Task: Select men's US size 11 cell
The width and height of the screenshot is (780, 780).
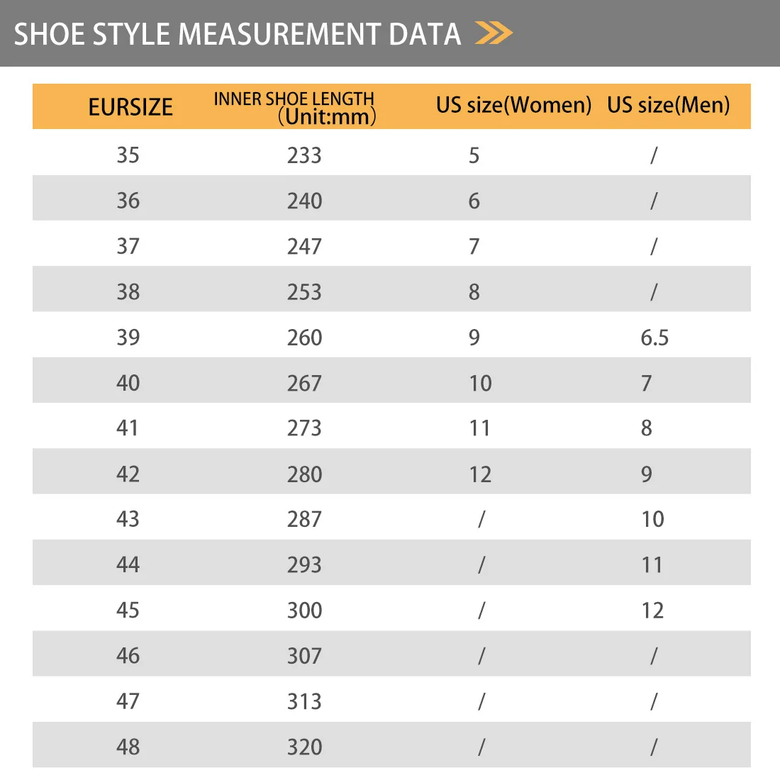Action: [652, 565]
